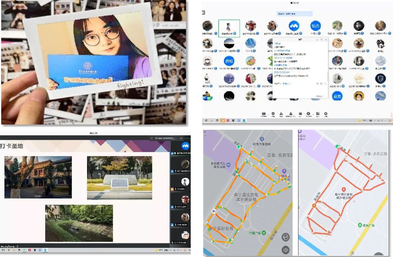Click the 市民广场 green icon on the right map

[360, 225]
